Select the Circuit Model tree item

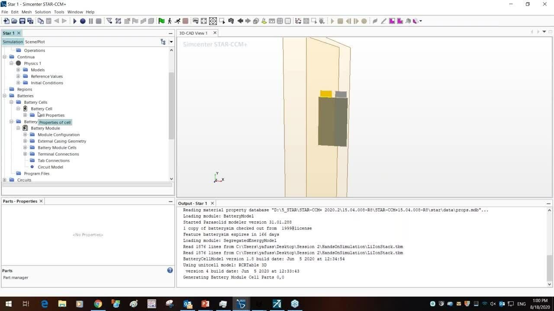click(x=50, y=167)
